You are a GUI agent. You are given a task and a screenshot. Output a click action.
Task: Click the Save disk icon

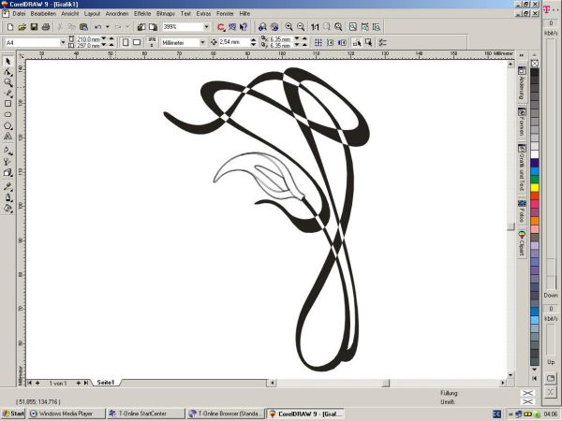(x=32, y=27)
